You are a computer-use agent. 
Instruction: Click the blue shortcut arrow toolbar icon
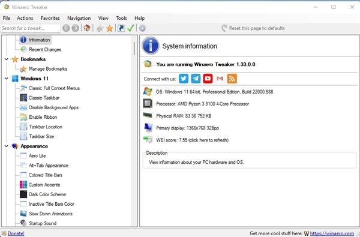coord(121,28)
